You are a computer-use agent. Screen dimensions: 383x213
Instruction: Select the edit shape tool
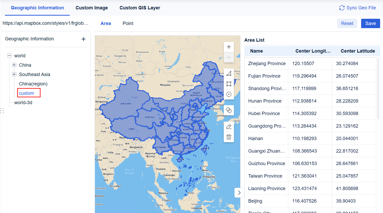229,126
